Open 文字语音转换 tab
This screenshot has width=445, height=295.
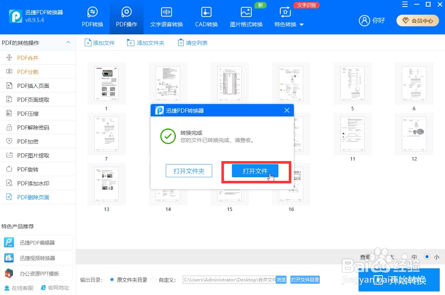tap(166, 17)
